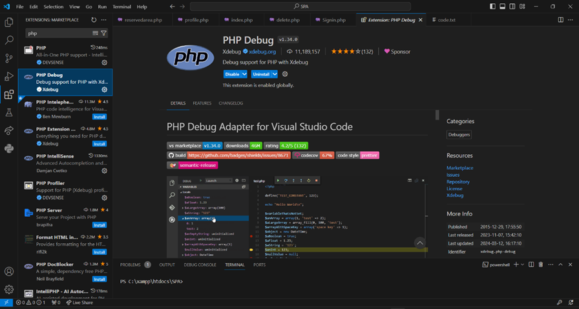Open new terminal profile dropdown arrow

click(522, 264)
